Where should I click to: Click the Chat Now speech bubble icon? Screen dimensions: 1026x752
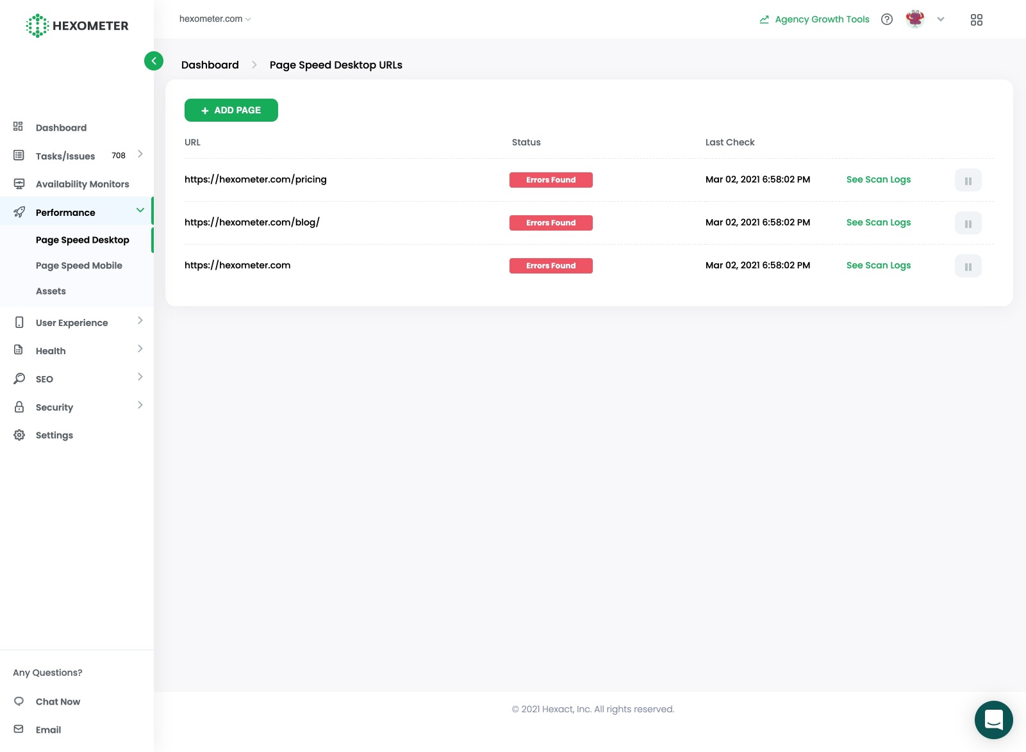pos(19,701)
